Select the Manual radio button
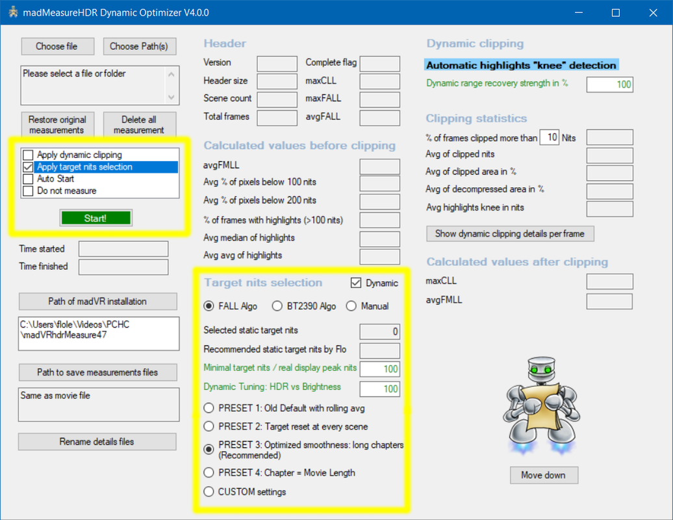Screen dimensions: 673x520 (x=351, y=306)
